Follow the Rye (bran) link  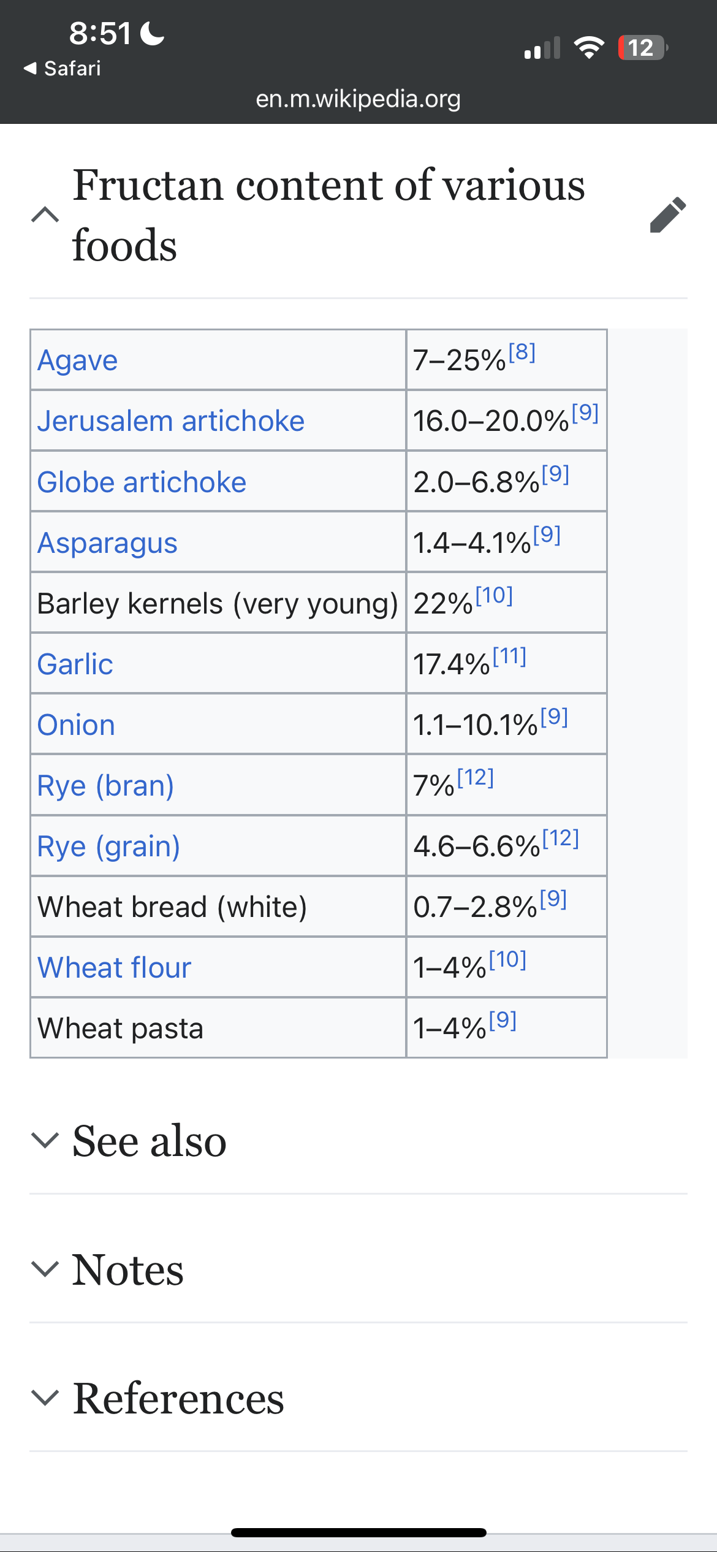click(105, 786)
